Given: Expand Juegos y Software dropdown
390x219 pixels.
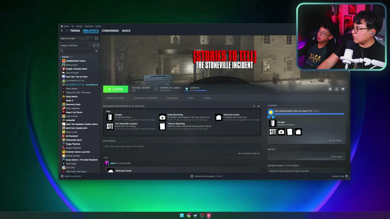Looking at the screenshot, I should point(76,45).
